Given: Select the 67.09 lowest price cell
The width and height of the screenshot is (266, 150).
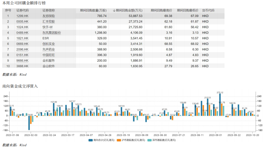Looking at the screenshot, I should click(x=194, y=16).
